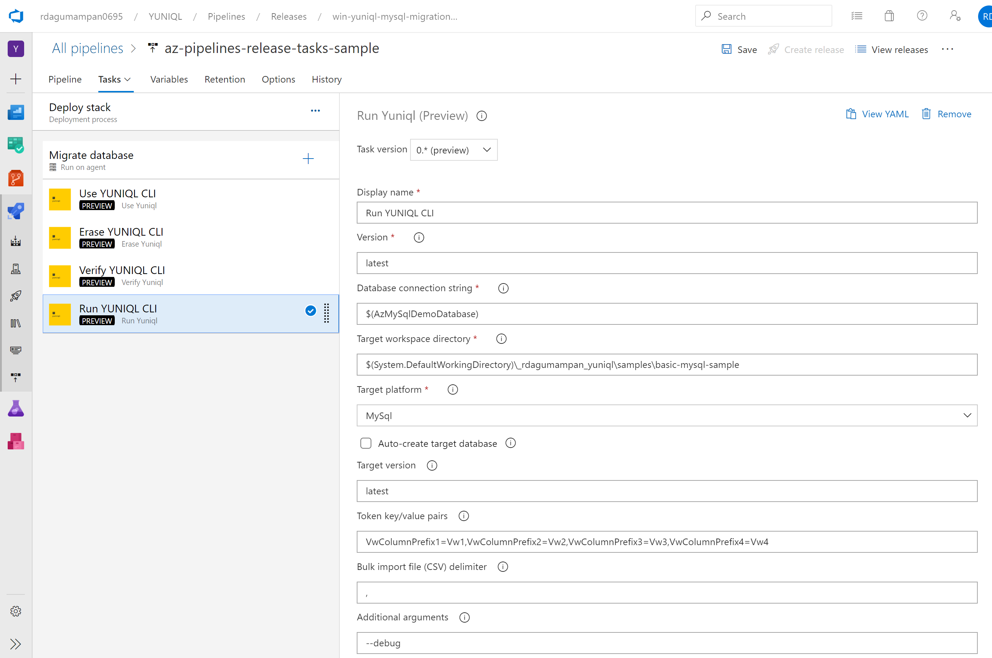Open the help question mark icon

coord(922,16)
